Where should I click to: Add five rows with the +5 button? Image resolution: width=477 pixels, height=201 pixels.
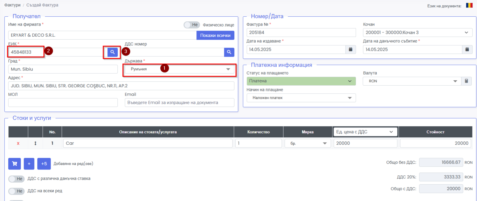coord(44,164)
